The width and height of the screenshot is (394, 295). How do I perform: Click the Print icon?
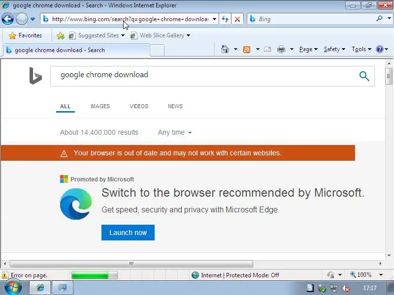click(x=281, y=49)
